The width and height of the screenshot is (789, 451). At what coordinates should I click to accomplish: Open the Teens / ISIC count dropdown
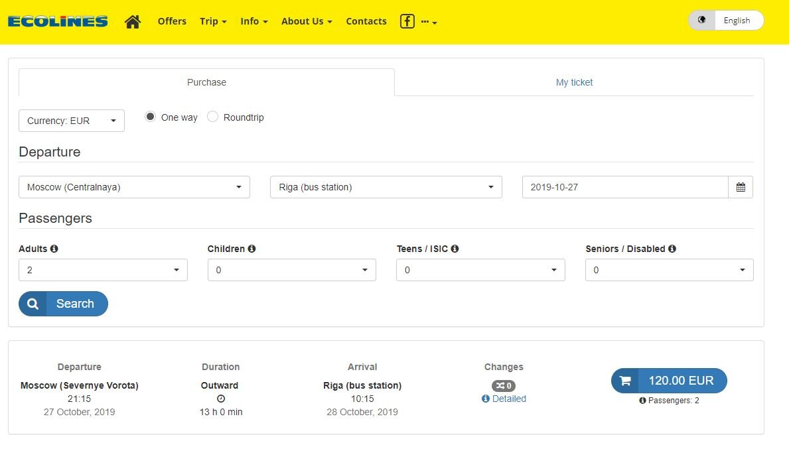[x=480, y=270]
